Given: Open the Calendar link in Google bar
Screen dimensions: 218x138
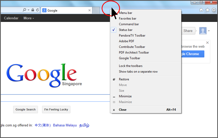Looking at the screenshot, I should [x=11, y=18].
